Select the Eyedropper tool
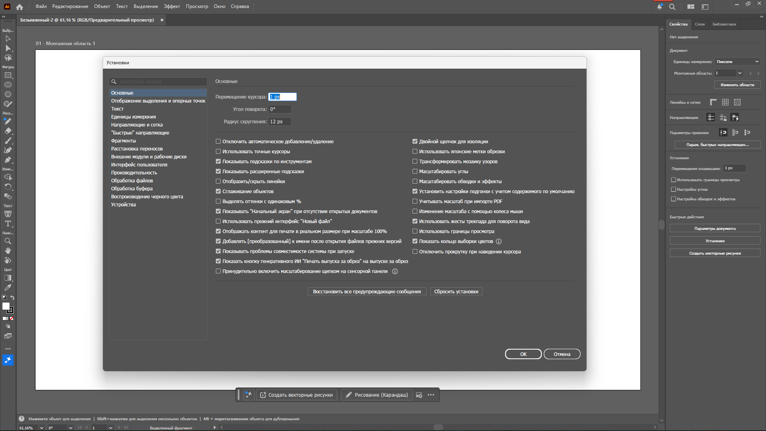This screenshot has width=766, height=431. (8, 288)
